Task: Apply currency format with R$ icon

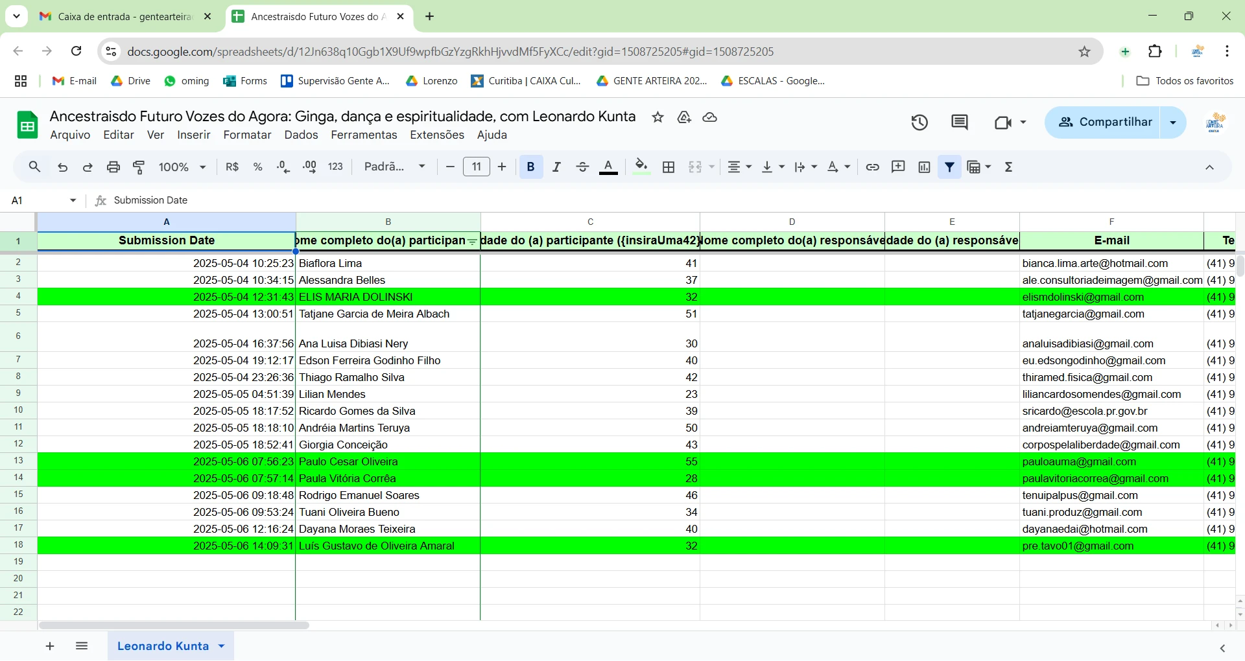Action: tap(232, 167)
